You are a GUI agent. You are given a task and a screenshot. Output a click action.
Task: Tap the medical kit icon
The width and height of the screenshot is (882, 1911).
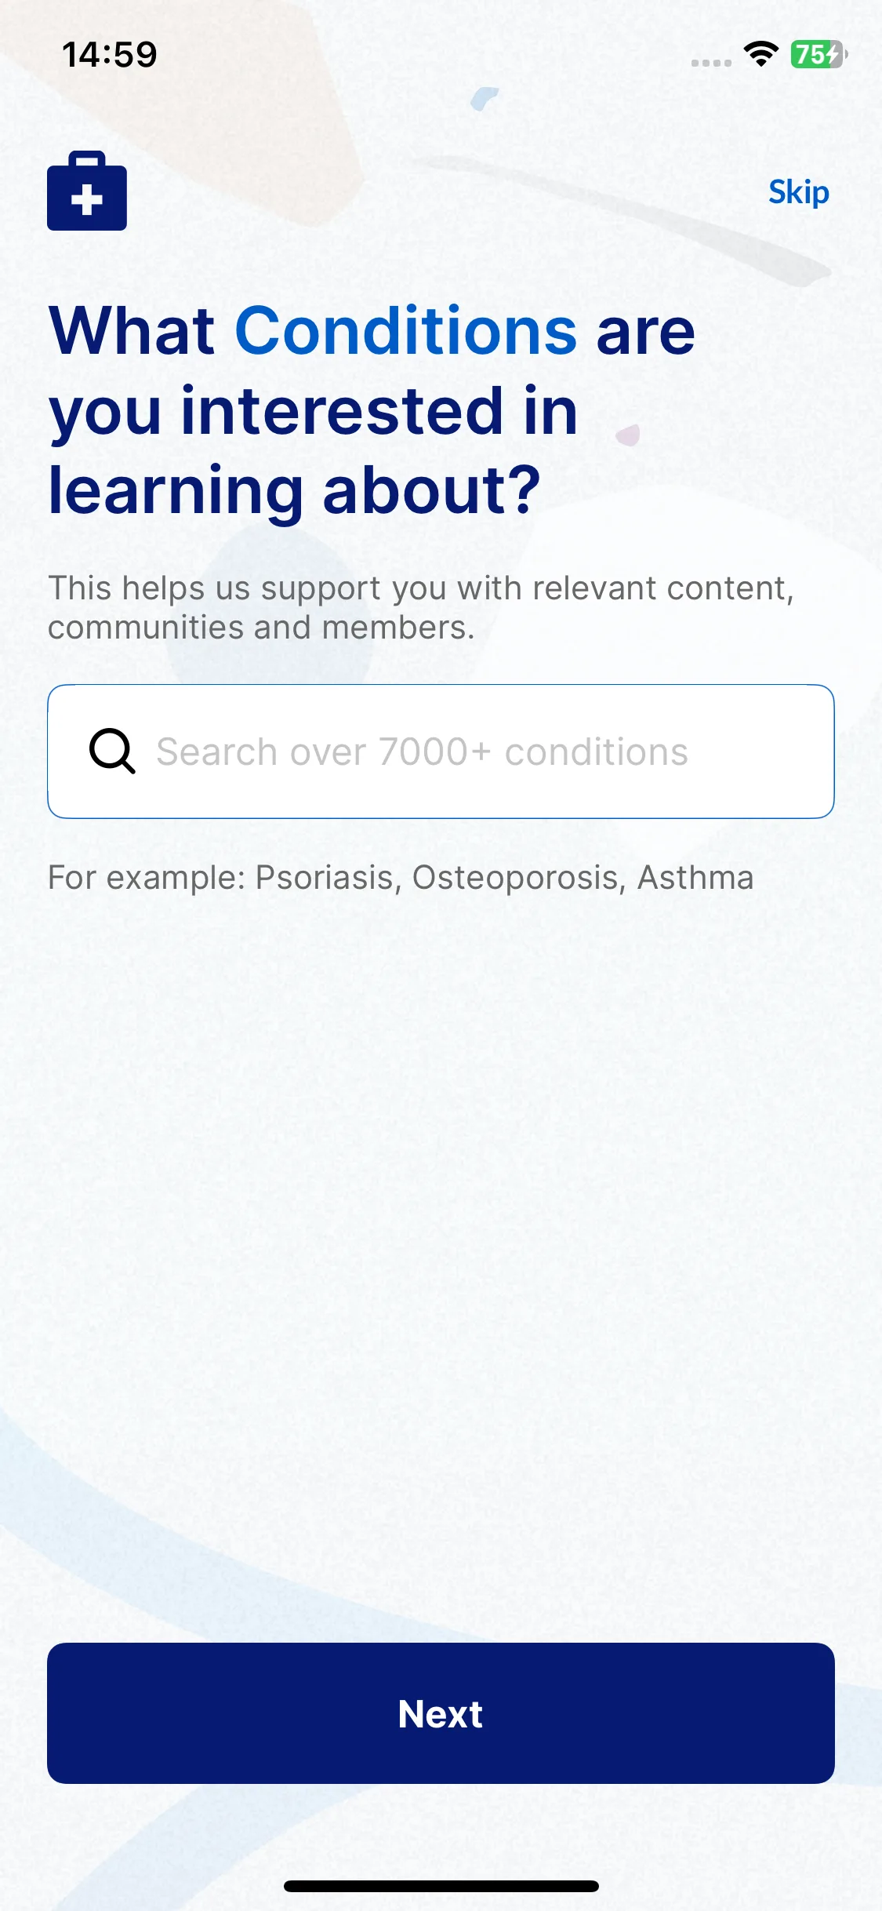87,191
